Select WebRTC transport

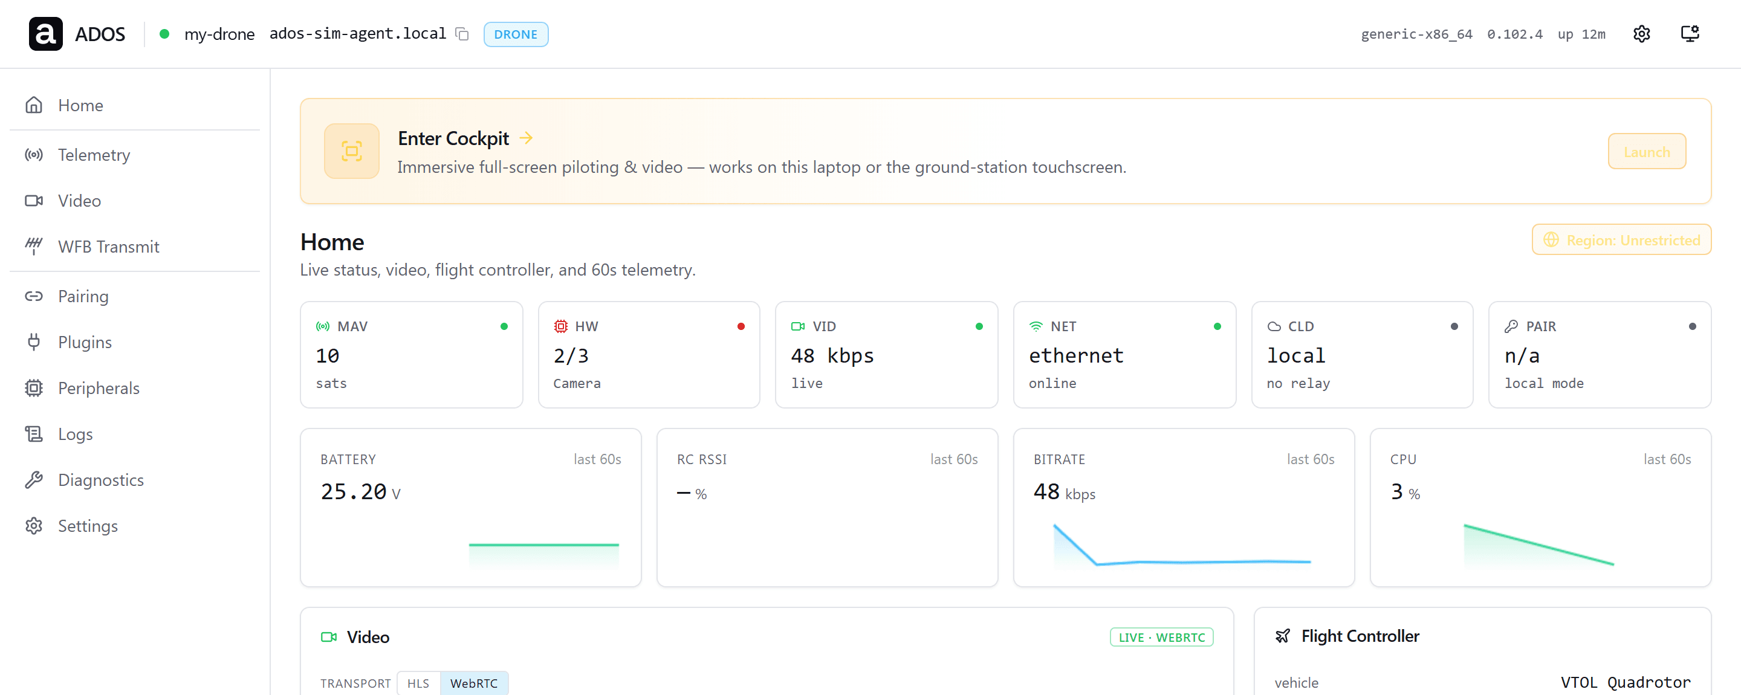[474, 683]
